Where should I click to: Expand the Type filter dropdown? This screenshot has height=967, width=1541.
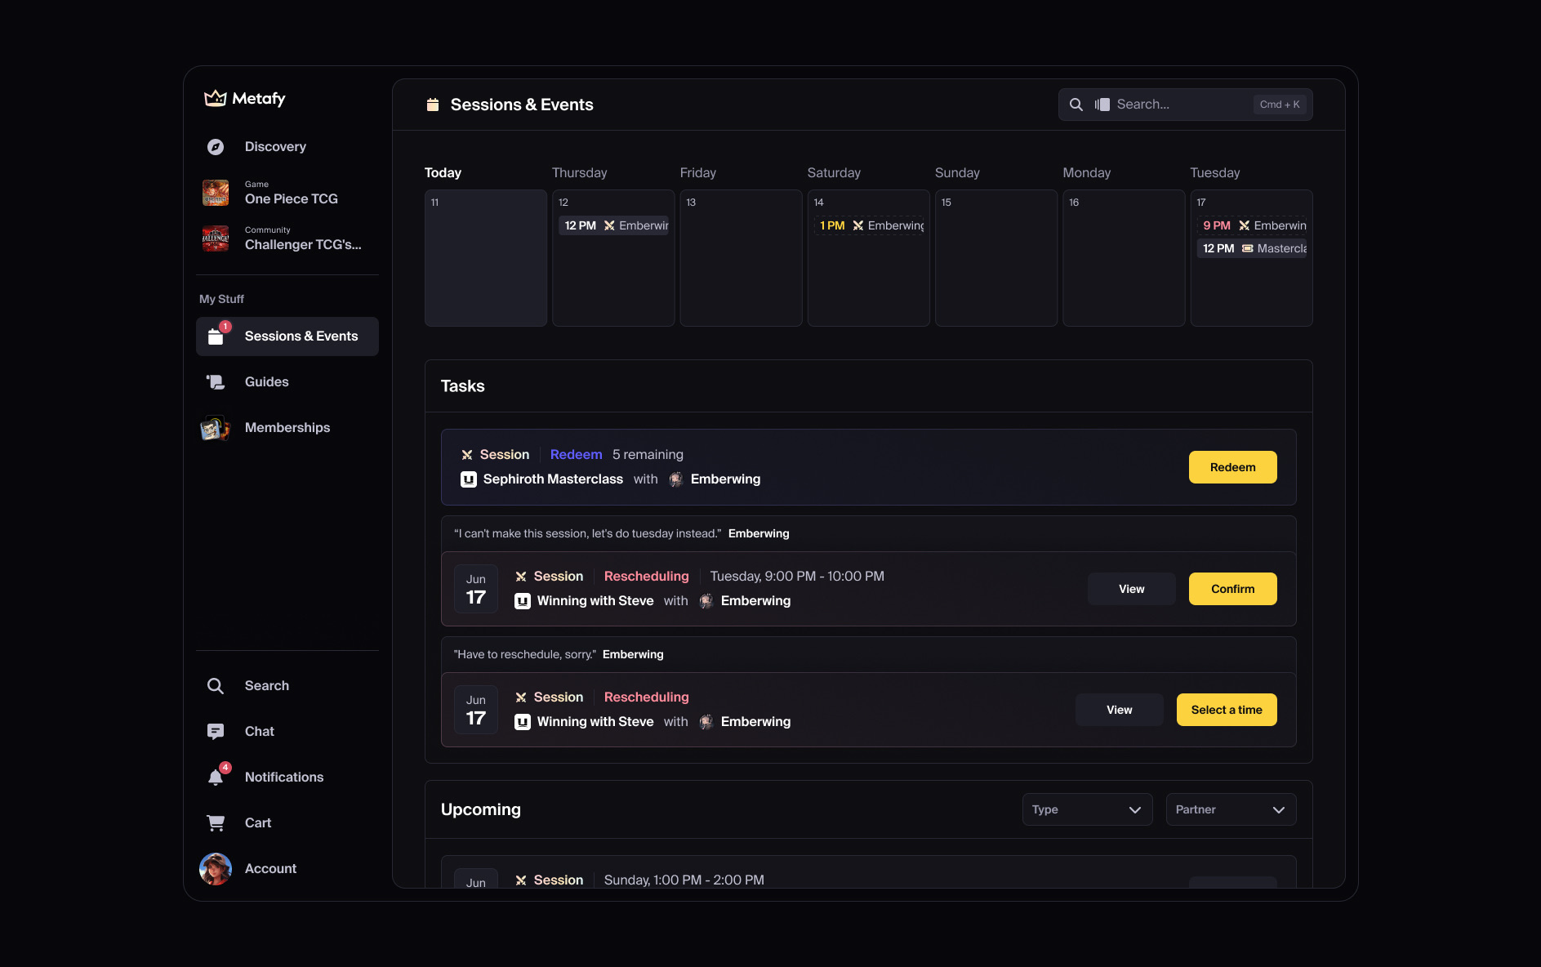(1088, 809)
